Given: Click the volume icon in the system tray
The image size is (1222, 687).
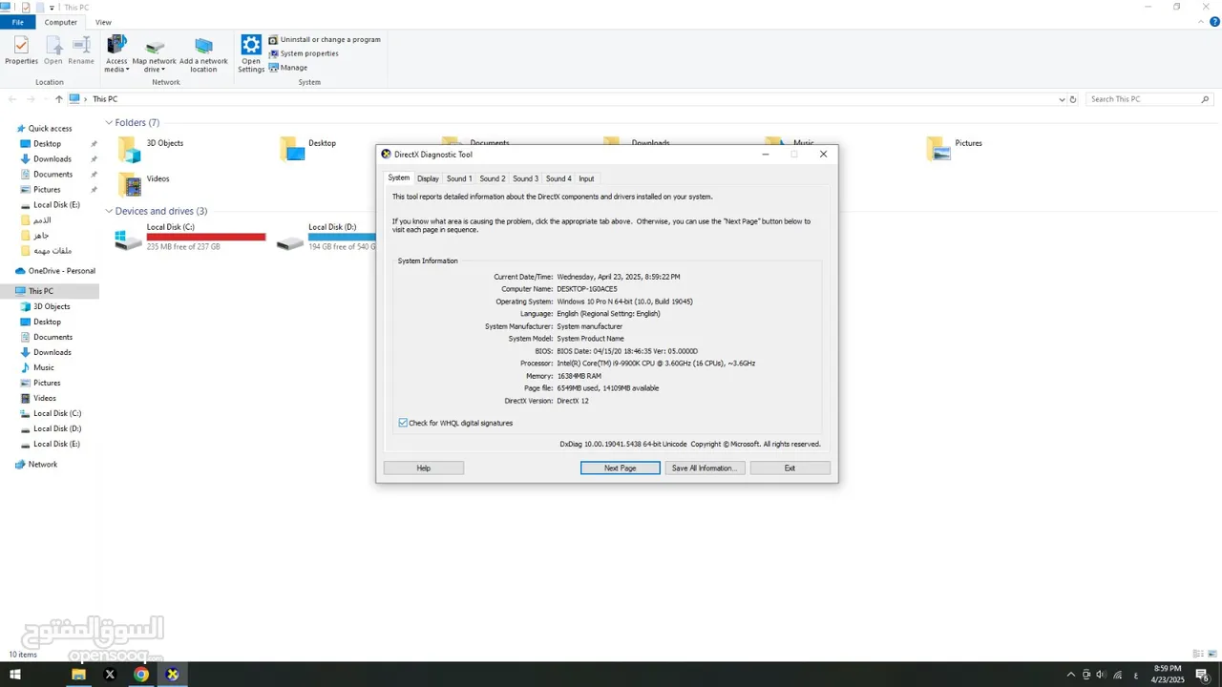Looking at the screenshot, I should tap(1101, 675).
